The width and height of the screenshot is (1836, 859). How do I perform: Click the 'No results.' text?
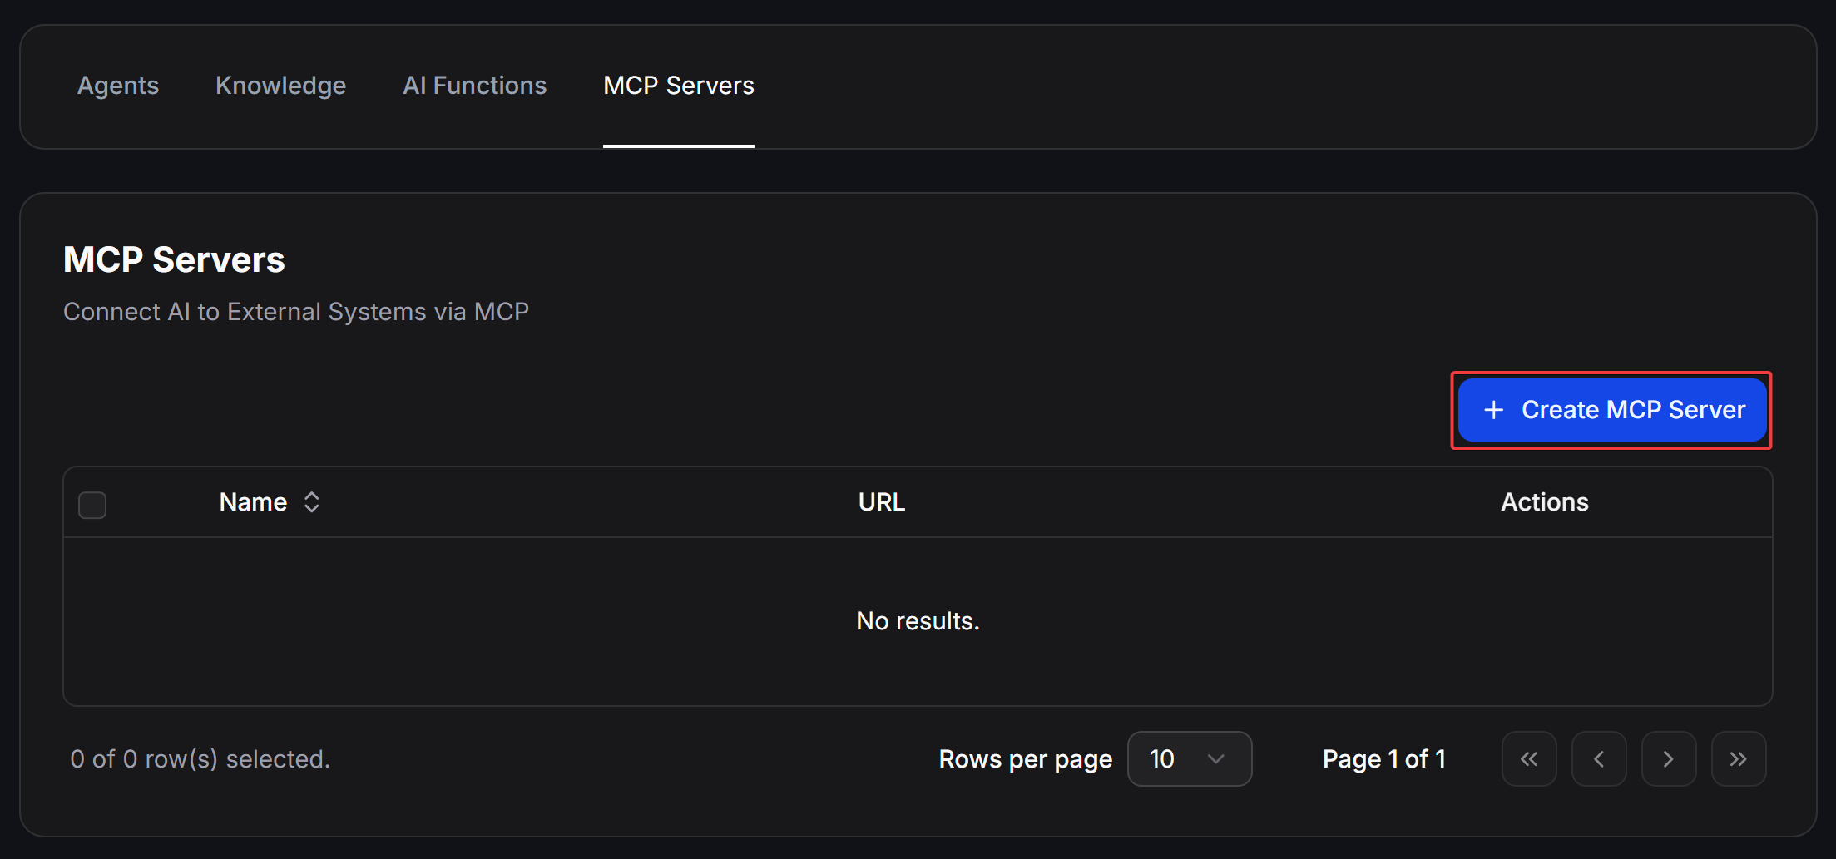(x=918, y=621)
